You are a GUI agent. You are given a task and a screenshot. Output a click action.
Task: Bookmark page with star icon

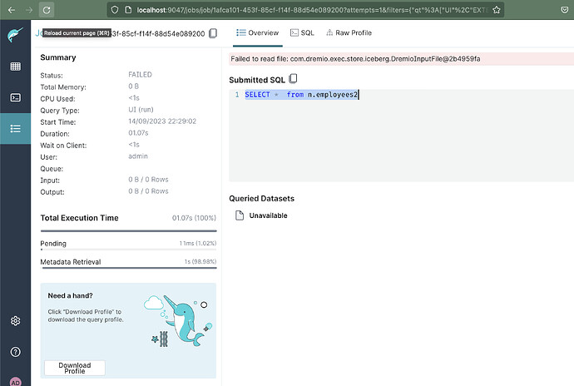click(497, 10)
